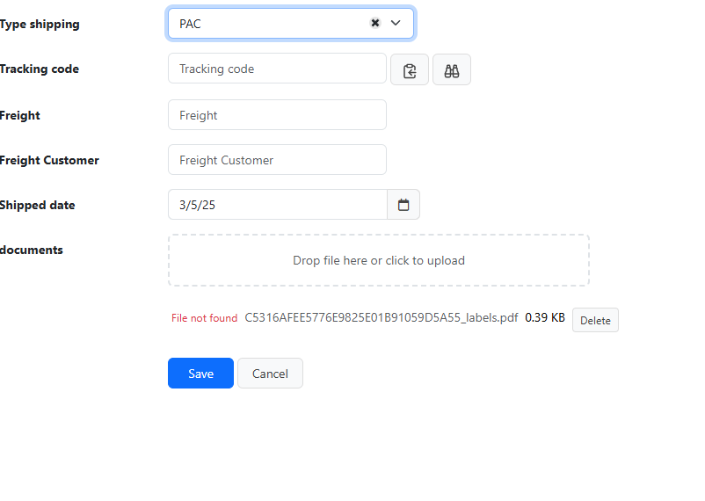Click the Freight Customer field label
Image resolution: width=705 pixels, height=501 pixels.
point(49,160)
